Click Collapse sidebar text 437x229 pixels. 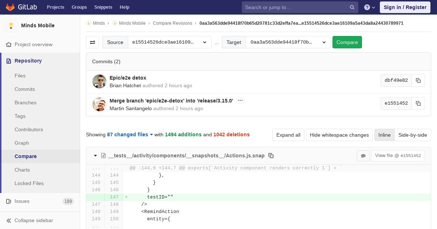point(34,220)
